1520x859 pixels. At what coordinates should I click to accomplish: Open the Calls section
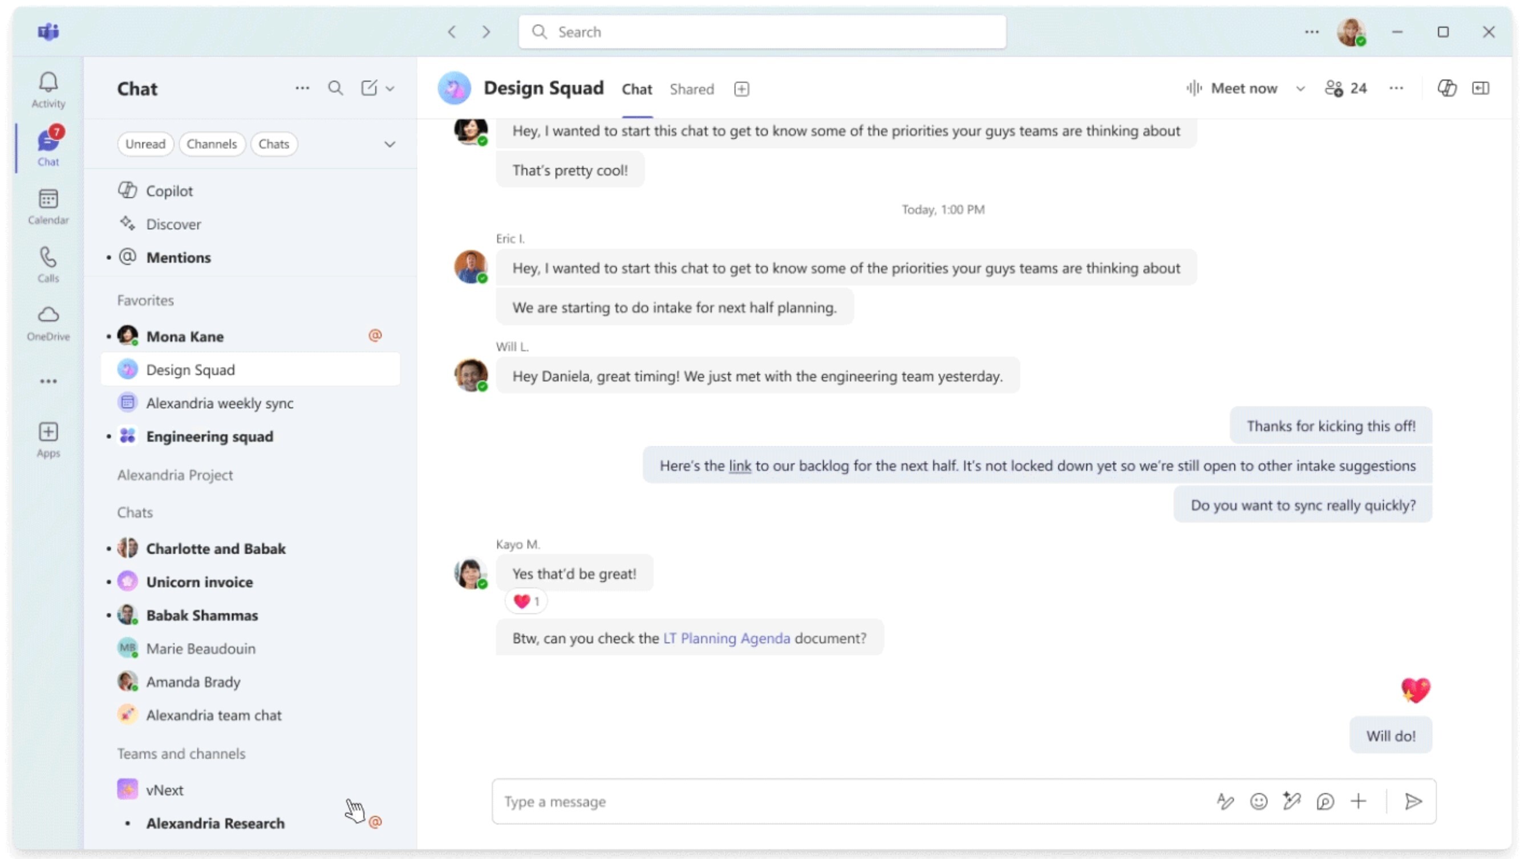click(x=48, y=264)
